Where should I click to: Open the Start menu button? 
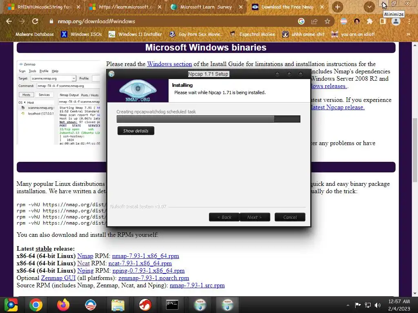point(11,305)
